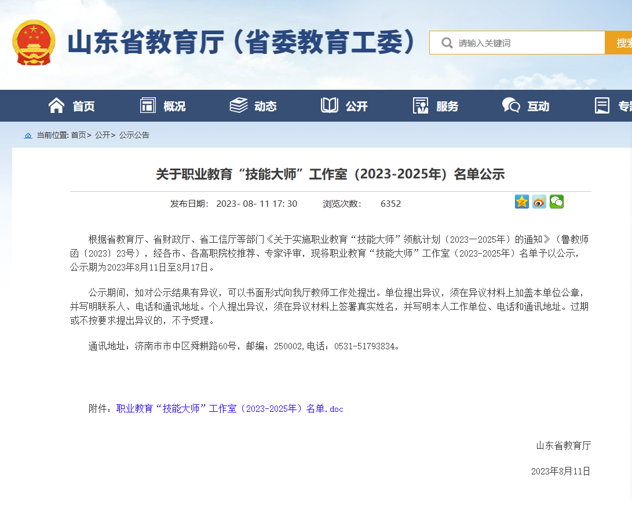Share via the yellow star favorites icon
This screenshot has width=632, height=508.
point(522,202)
